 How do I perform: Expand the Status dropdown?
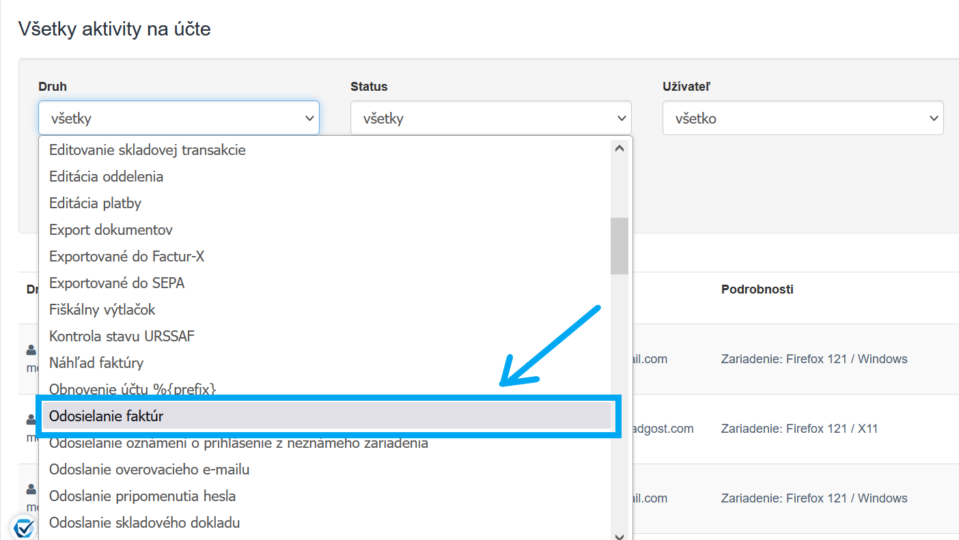490,118
